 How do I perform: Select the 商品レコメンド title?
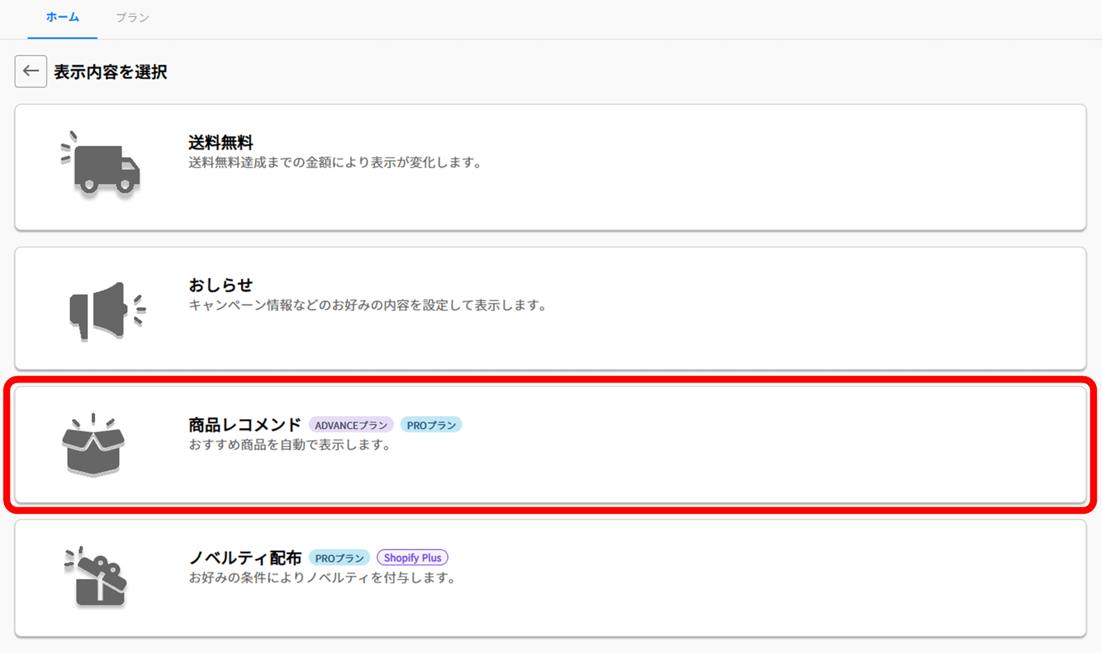click(x=245, y=425)
